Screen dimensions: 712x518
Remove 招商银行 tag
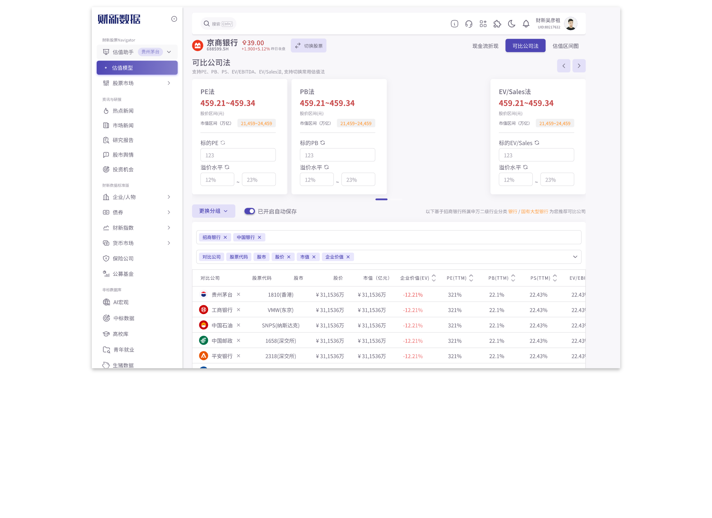[225, 238]
